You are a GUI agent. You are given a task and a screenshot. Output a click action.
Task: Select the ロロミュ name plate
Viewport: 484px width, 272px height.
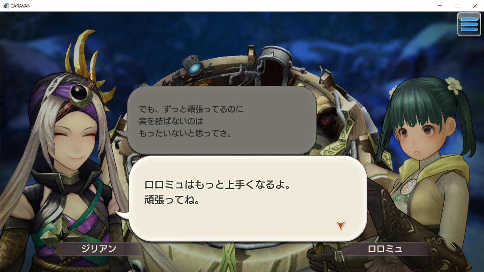click(x=385, y=249)
